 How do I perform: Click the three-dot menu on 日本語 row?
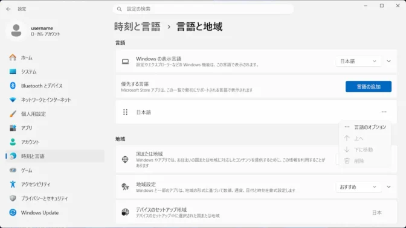(x=384, y=112)
